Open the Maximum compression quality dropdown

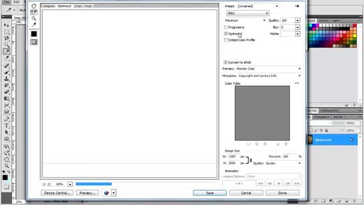click(x=245, y=20)
